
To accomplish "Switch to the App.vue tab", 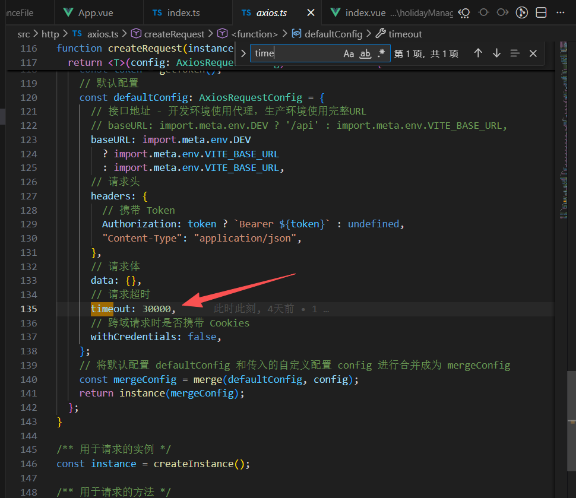I will [95, 12].
